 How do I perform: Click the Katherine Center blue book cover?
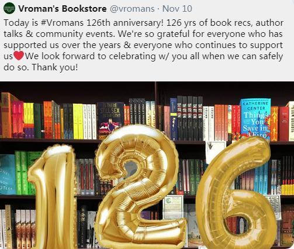pos(255,119)
